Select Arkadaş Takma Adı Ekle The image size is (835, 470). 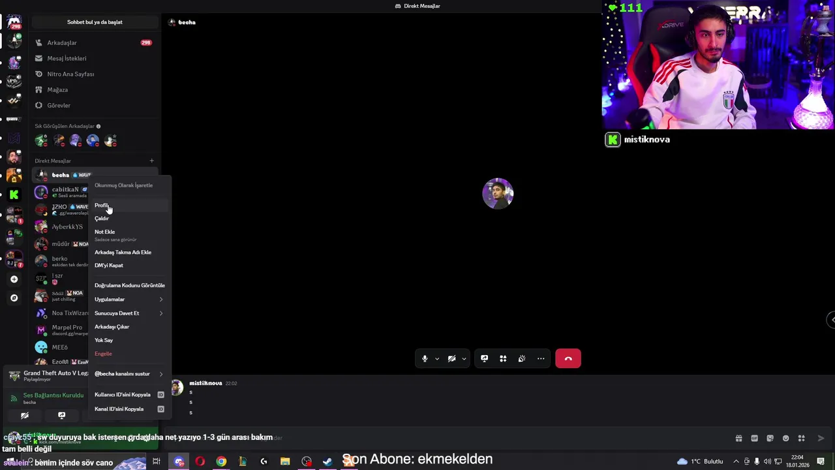click(130, 252)
